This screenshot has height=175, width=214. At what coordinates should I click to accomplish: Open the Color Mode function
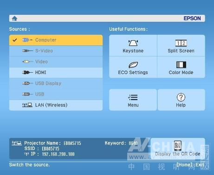point(181,67)
